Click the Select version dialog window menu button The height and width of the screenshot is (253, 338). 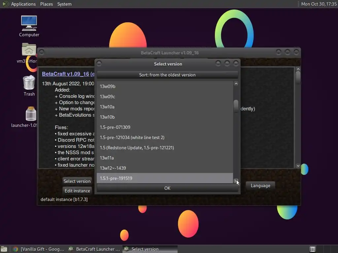(x=99, y=64)
